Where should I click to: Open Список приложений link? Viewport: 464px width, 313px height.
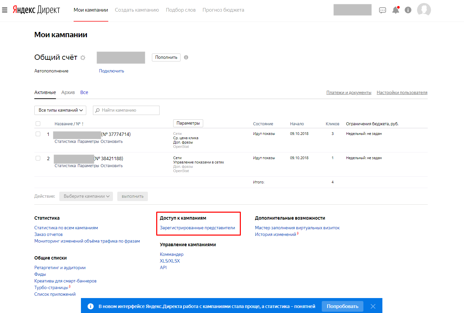(55, 294)
